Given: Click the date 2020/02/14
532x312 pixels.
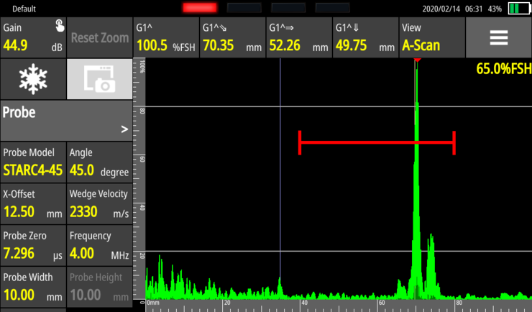Looking at the screenshot, I should 441,9.
